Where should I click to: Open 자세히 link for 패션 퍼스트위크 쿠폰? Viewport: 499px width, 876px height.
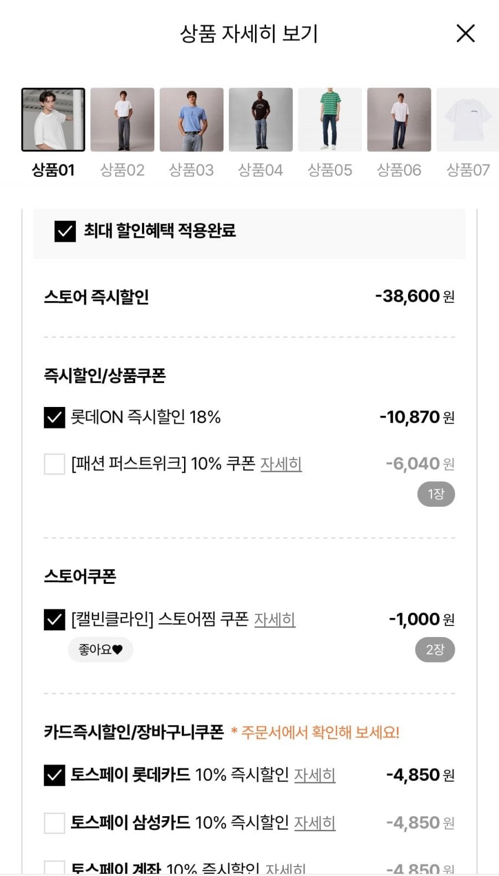click(x=281, y=464)
